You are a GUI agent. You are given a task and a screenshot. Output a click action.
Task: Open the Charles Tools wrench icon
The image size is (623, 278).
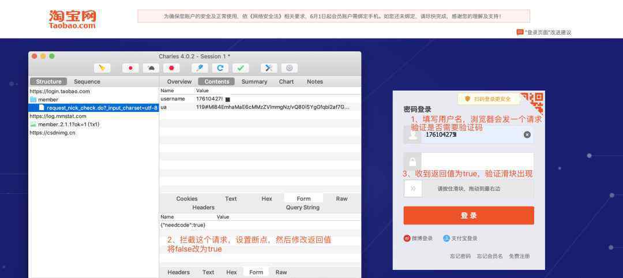pos(269,68)
